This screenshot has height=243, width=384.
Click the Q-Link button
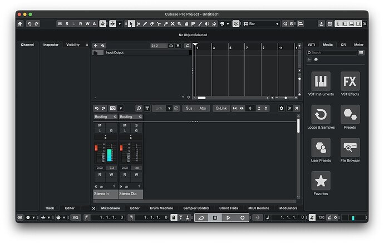click(x=221, y=108)
